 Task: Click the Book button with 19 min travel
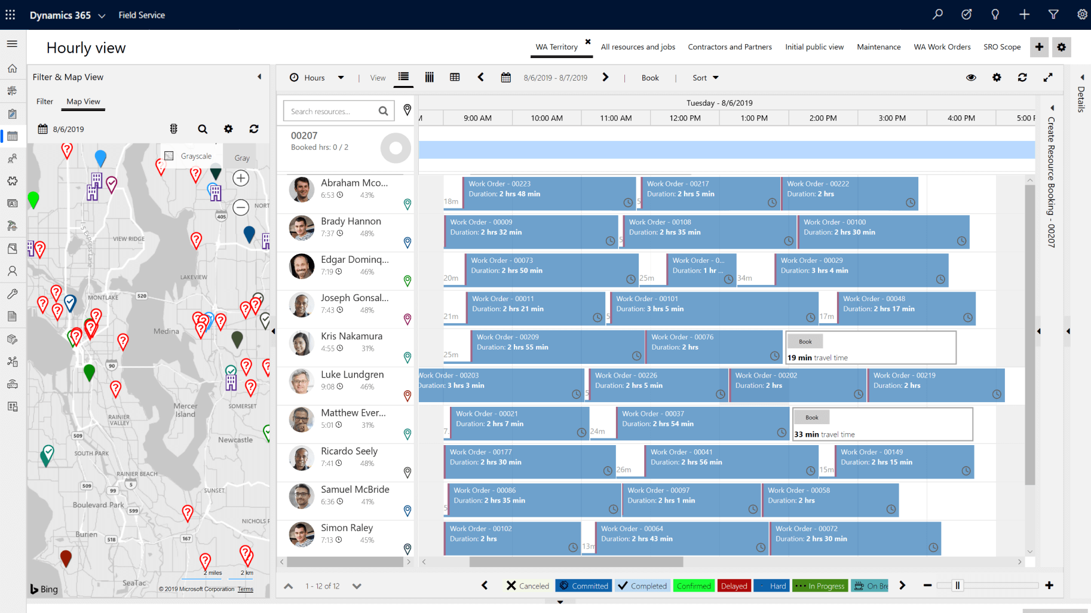[x=805, y=341]
